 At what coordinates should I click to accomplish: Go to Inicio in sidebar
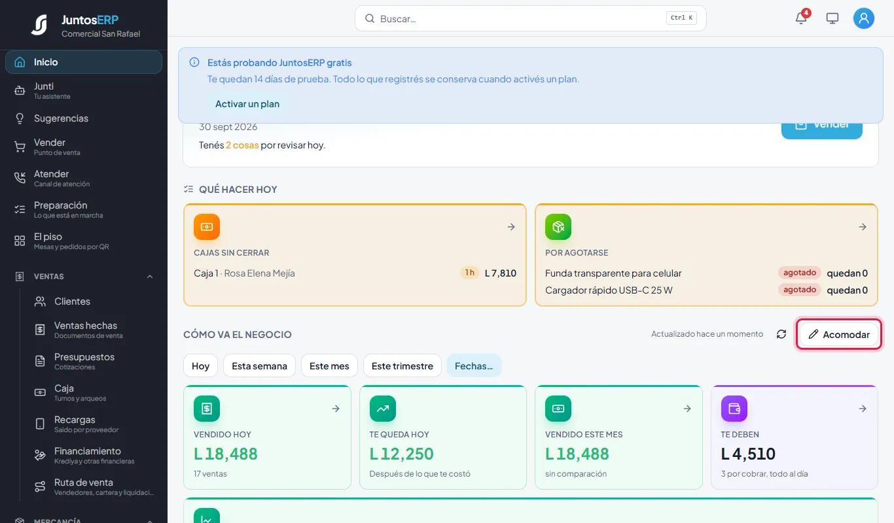(x=84, y=62)
